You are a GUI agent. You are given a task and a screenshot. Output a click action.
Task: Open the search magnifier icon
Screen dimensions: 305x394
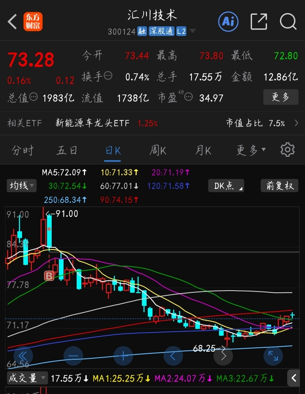288,22
